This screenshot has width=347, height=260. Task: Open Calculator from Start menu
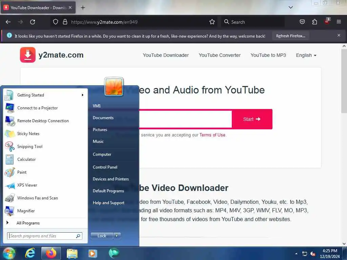point(45,159)
